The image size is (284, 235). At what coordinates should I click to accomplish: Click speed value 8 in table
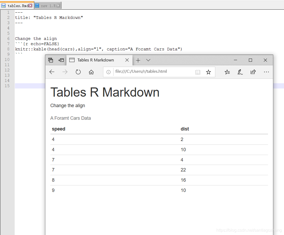point(53,180)
